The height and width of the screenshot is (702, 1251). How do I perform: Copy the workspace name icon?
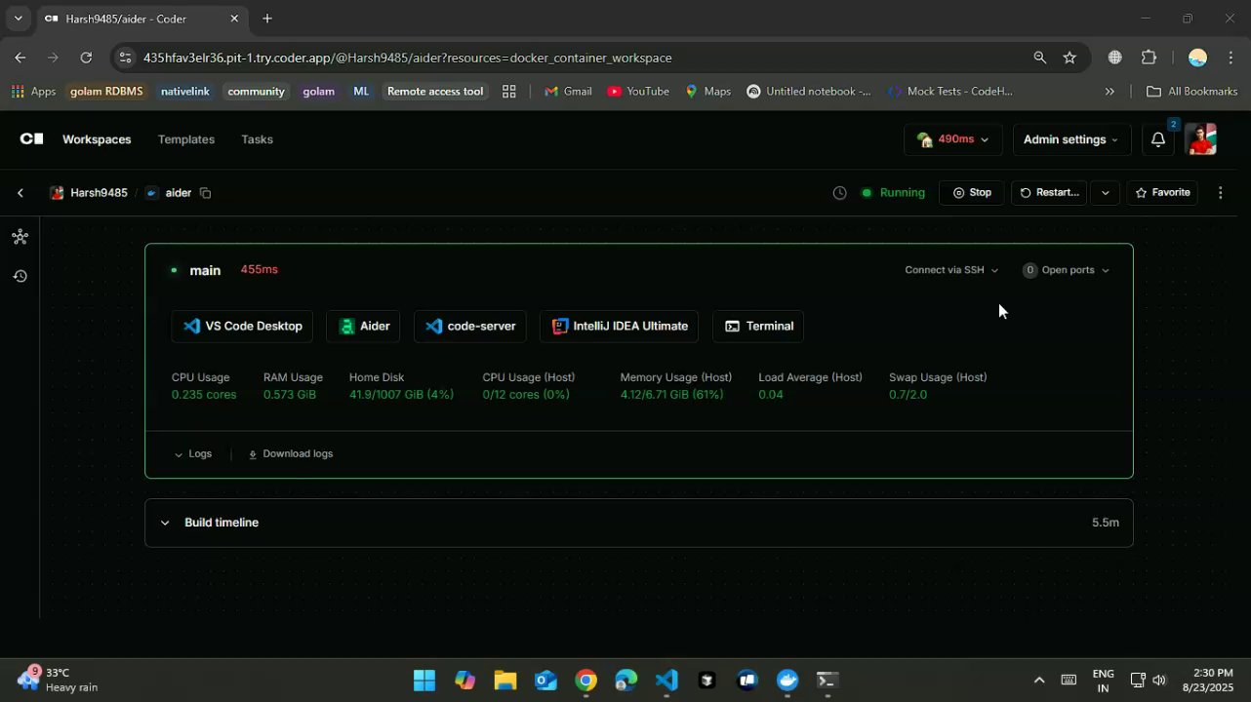click(x=205, y=193)
